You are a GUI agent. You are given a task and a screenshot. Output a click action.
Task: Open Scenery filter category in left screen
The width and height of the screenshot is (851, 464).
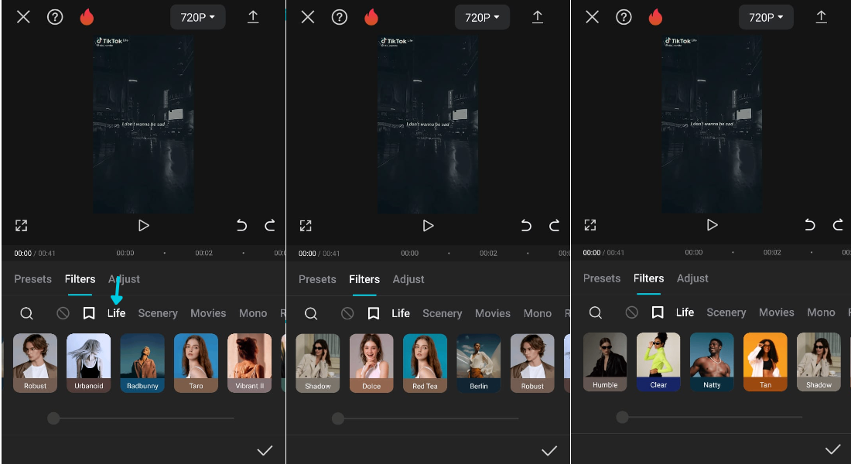(x=158, y=313)
